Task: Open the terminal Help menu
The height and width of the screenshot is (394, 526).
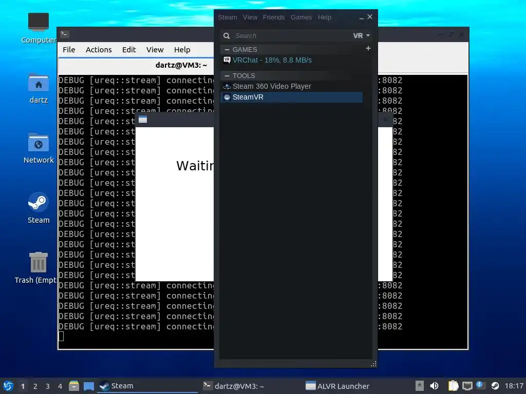Action: click(182, 50)
